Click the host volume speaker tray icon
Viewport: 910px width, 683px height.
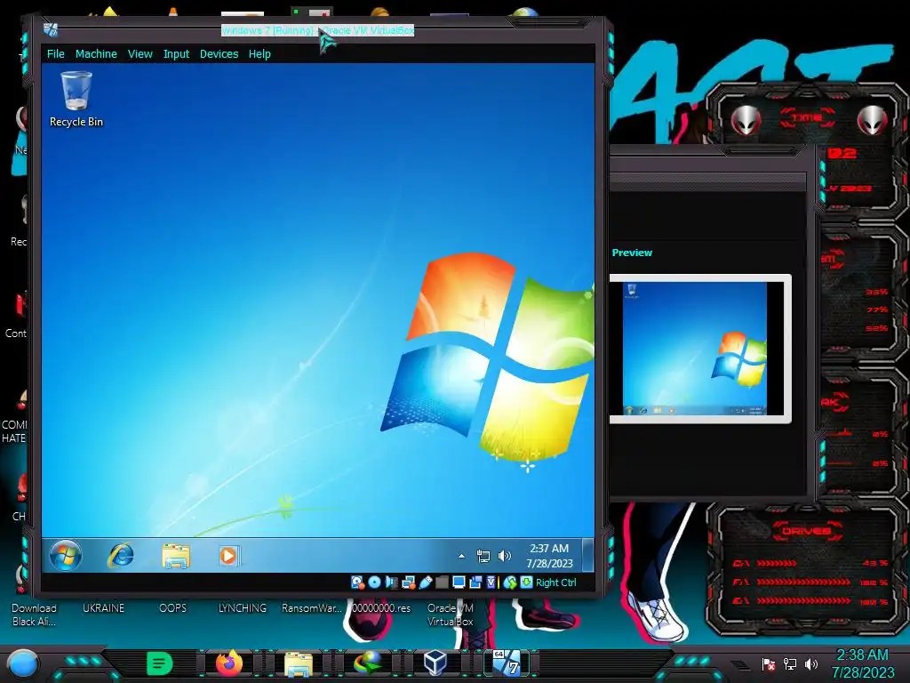pos(811,663)
